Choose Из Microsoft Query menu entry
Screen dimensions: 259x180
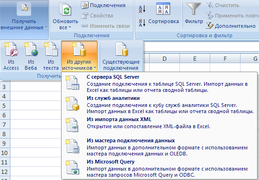[x=159, y=168]
